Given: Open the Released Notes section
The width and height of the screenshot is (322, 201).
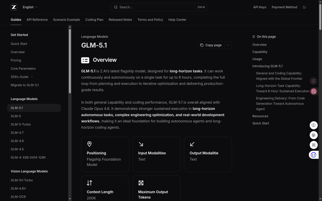Looking at the screenshot, I should coord(120,20).
